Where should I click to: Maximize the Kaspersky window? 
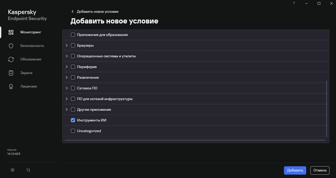[319, 3]
